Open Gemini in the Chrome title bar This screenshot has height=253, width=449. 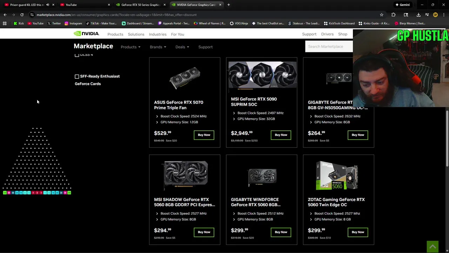(402, 5)
